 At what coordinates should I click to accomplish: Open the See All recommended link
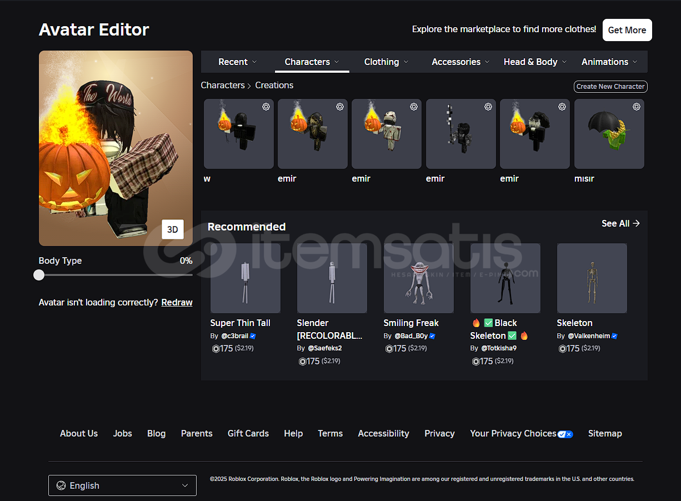coord(620,223)
